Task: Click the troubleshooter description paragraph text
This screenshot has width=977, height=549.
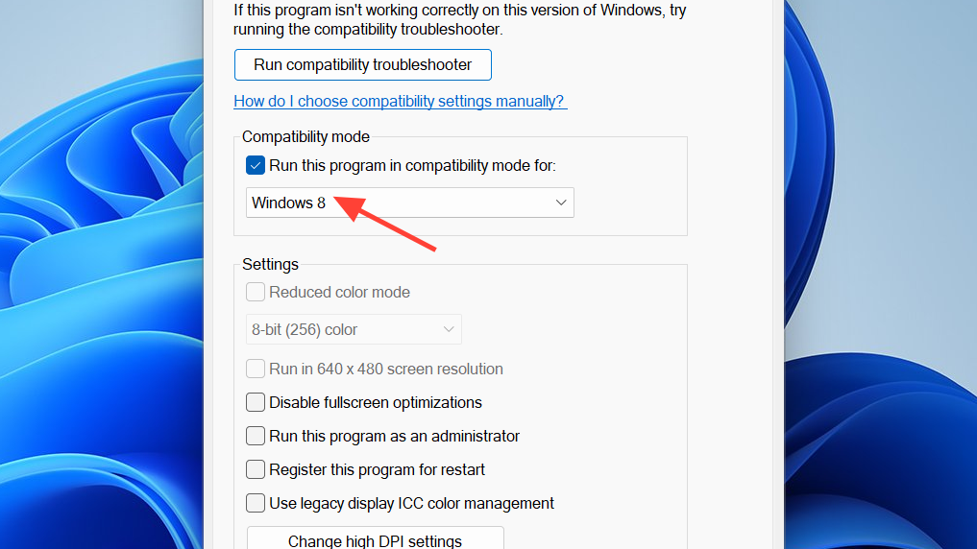Action: [x=460, y=19]
